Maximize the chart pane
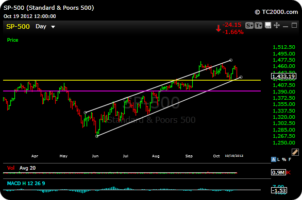302x200 pixels. click(x=294, y=25)
